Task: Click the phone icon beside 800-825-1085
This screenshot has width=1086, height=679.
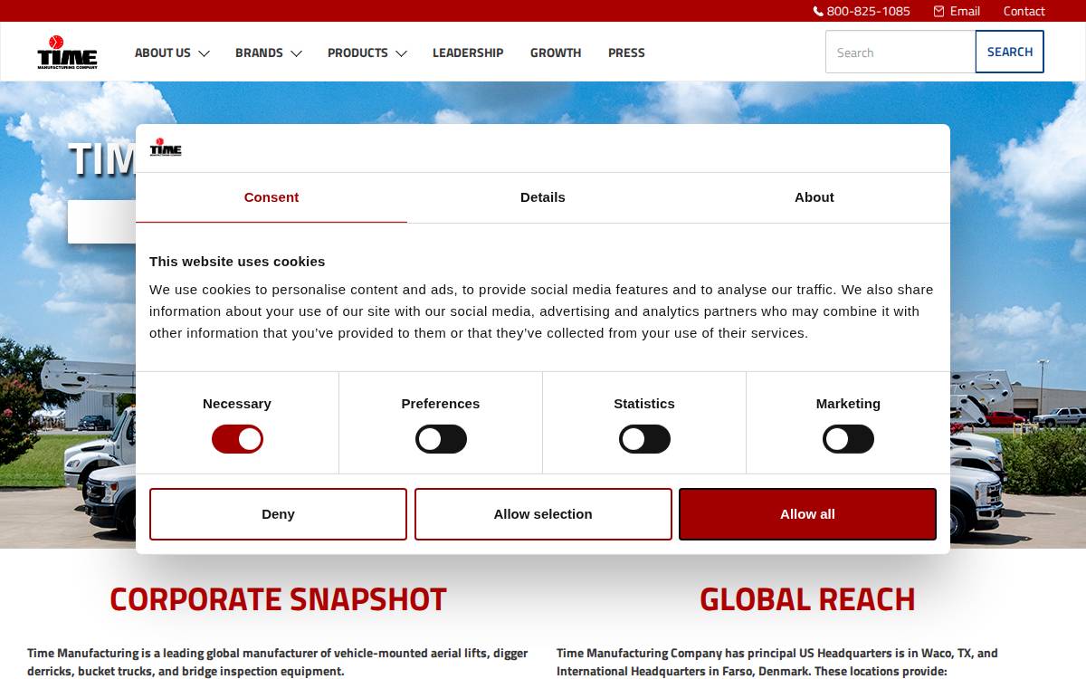Action: coord(818,11)
